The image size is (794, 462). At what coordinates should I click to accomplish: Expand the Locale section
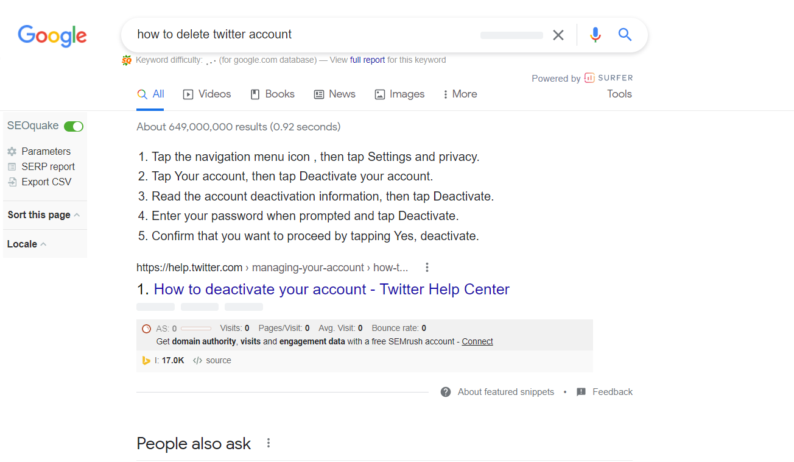pos(27,244)
